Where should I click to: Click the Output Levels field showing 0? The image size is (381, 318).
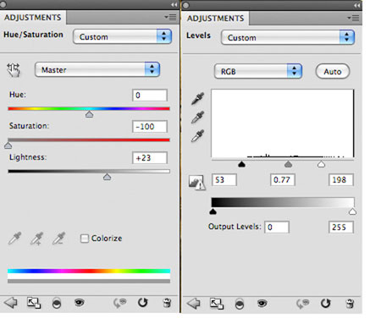click(x=277, y=228)
